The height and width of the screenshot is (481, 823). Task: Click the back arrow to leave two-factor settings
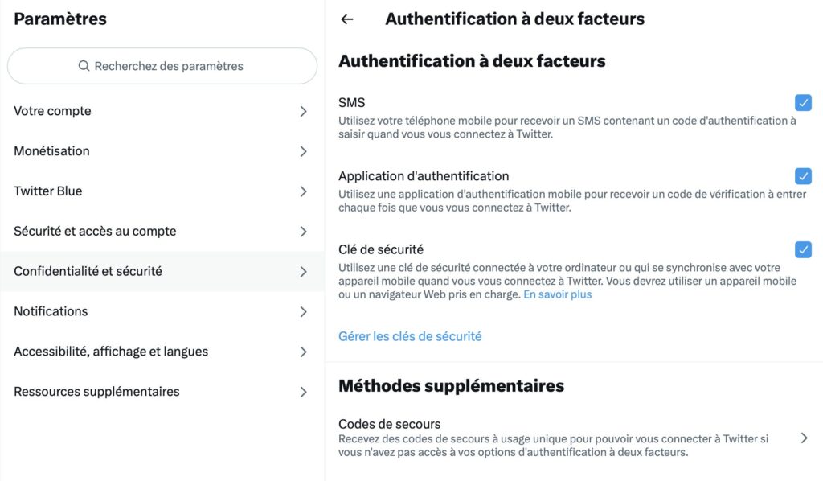point(346,18)
